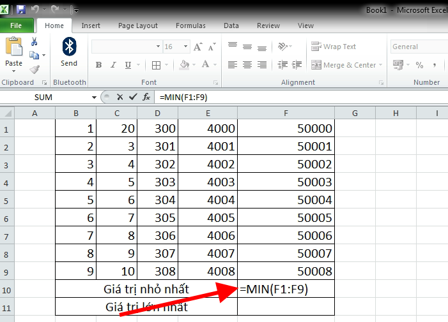Click the Select All corner button
448x322 pixels.
point(7,113)
